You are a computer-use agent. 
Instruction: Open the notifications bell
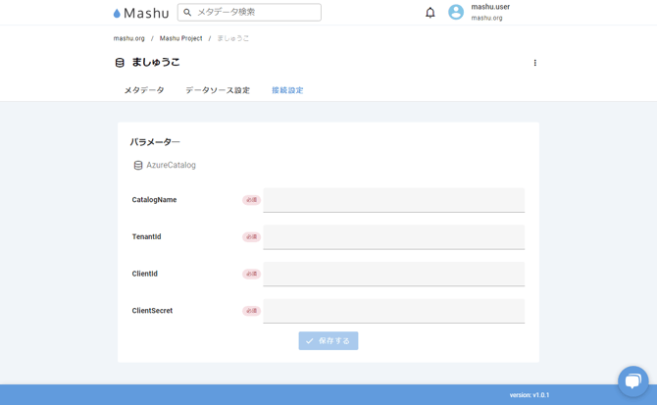tap(430, 13)
